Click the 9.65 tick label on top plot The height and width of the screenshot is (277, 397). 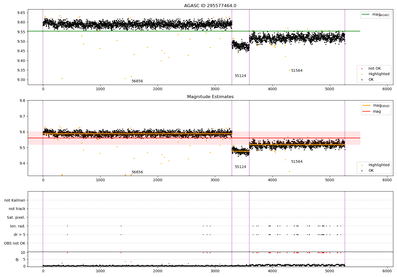21,13
